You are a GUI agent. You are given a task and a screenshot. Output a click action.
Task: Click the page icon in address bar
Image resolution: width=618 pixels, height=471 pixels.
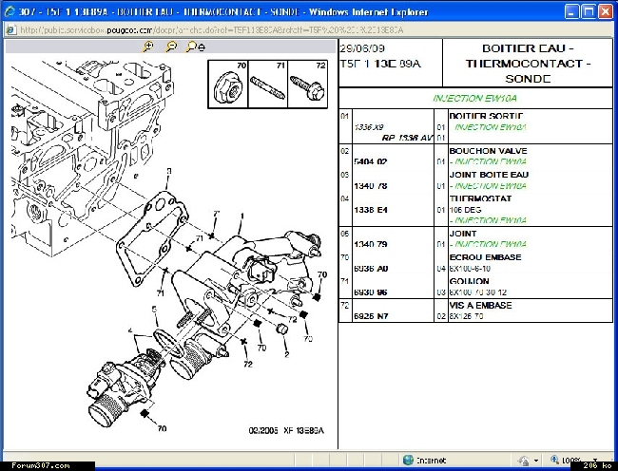coord(11,29)
